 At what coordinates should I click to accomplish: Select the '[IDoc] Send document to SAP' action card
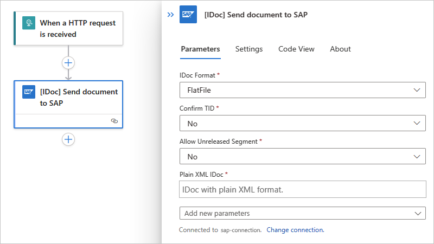(x=78, y=98)
